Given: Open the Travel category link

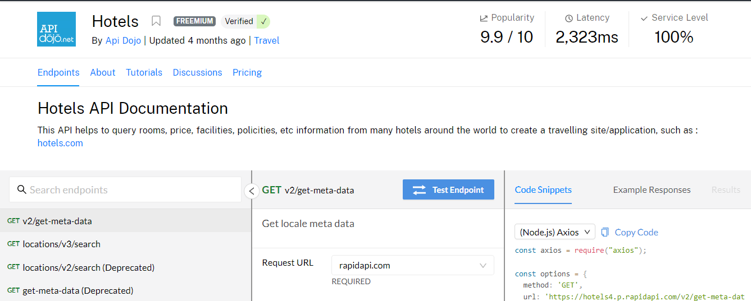Looking at the screenshot, I should (x=267, y=40).
